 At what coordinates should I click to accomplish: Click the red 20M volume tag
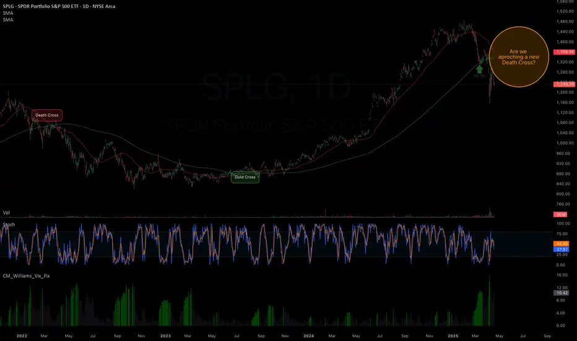560,214
